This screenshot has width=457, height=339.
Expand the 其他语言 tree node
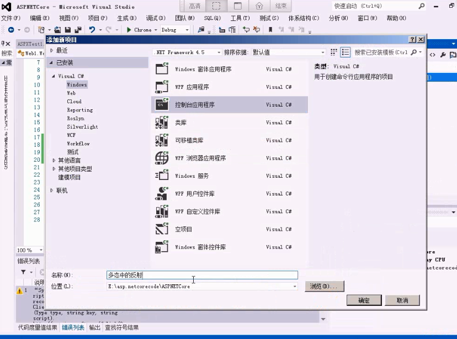click(54, 160)
